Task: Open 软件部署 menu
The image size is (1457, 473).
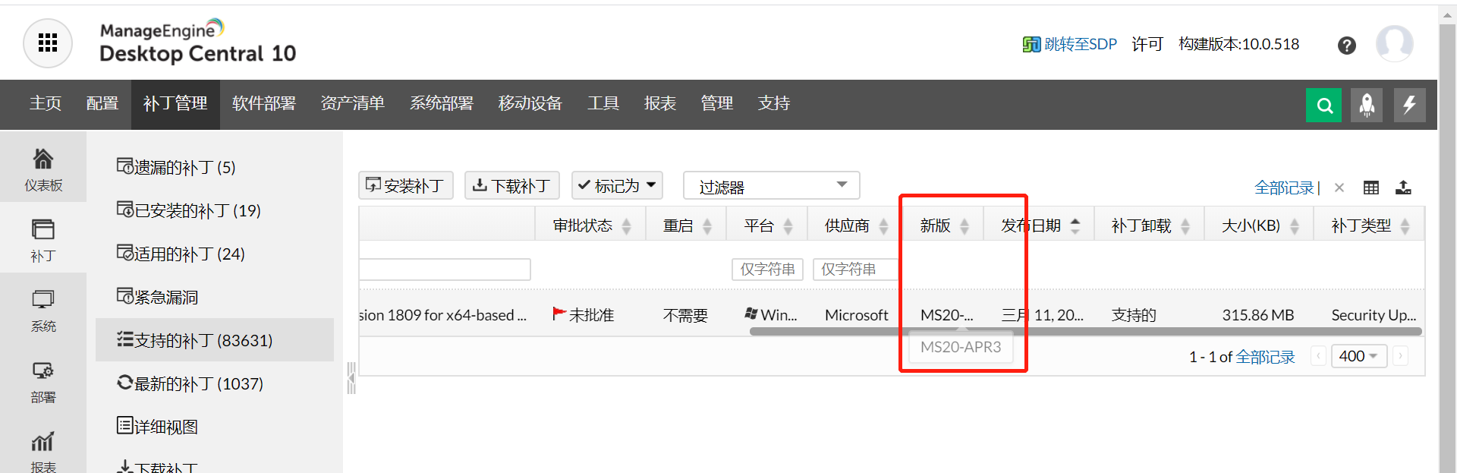Action: coord(264,103)
